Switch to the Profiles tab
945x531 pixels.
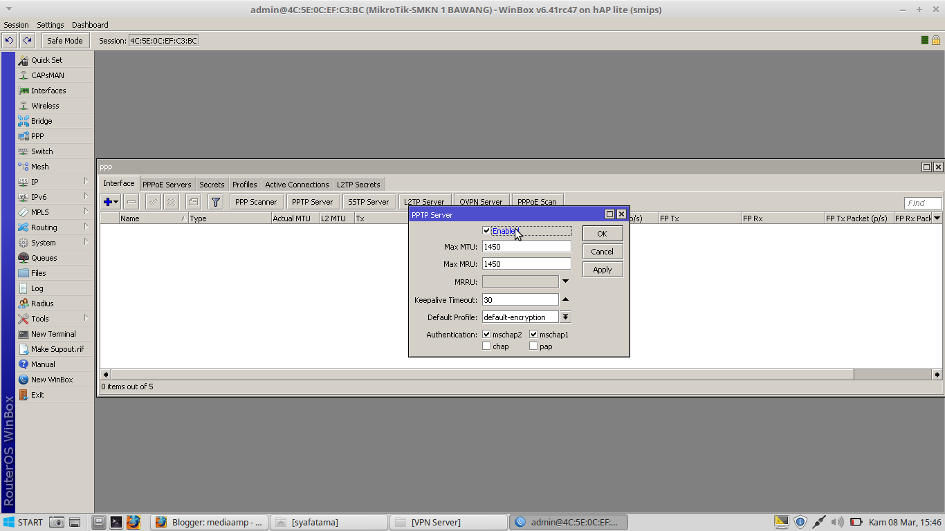click(x=245, y=185)
